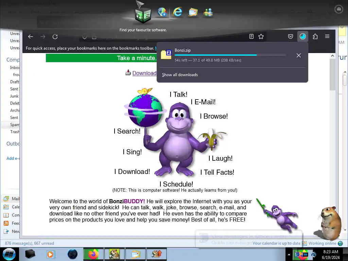Open the black box taskbar icon
Screen dimensions: 348x261
coord(30,254)
